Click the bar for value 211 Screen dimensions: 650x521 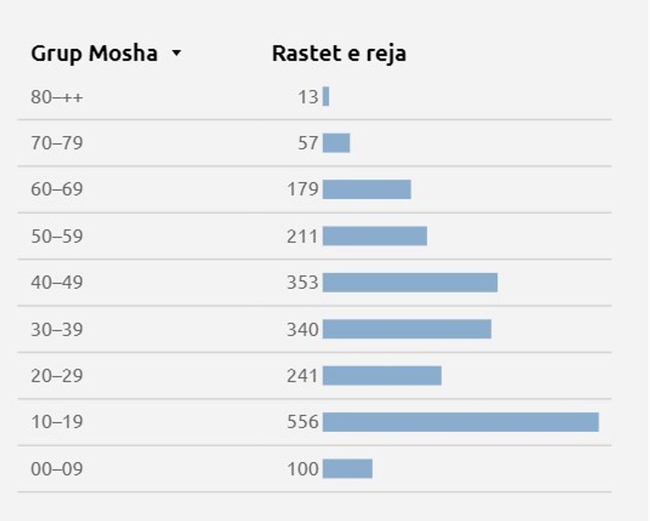[375, 236]
